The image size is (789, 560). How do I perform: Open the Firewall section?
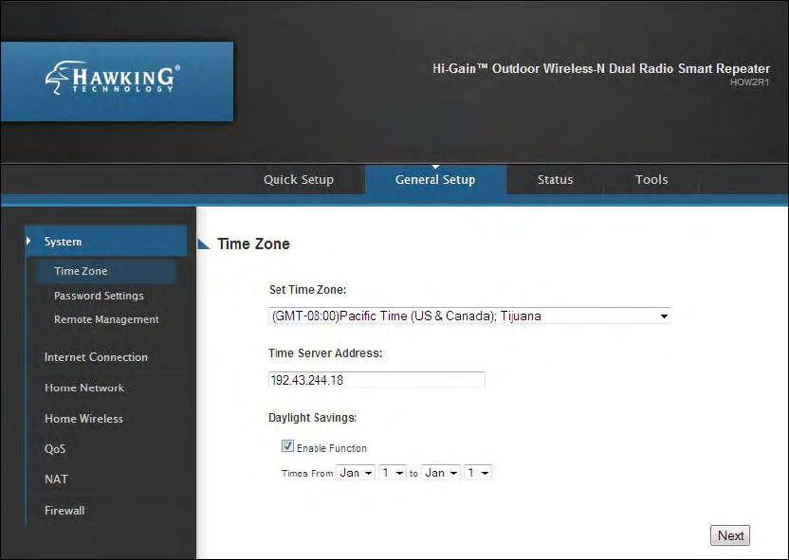(x=64, y=510)
